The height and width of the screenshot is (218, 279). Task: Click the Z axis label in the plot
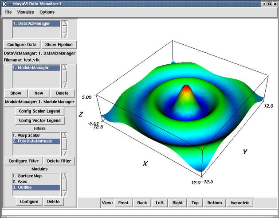81,114
